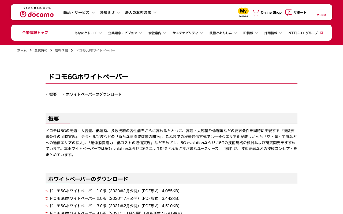The width and height of the screenshot is (343, 214).
Task: Expand the 技術とあんしん chevron
Action: point(235,33)
